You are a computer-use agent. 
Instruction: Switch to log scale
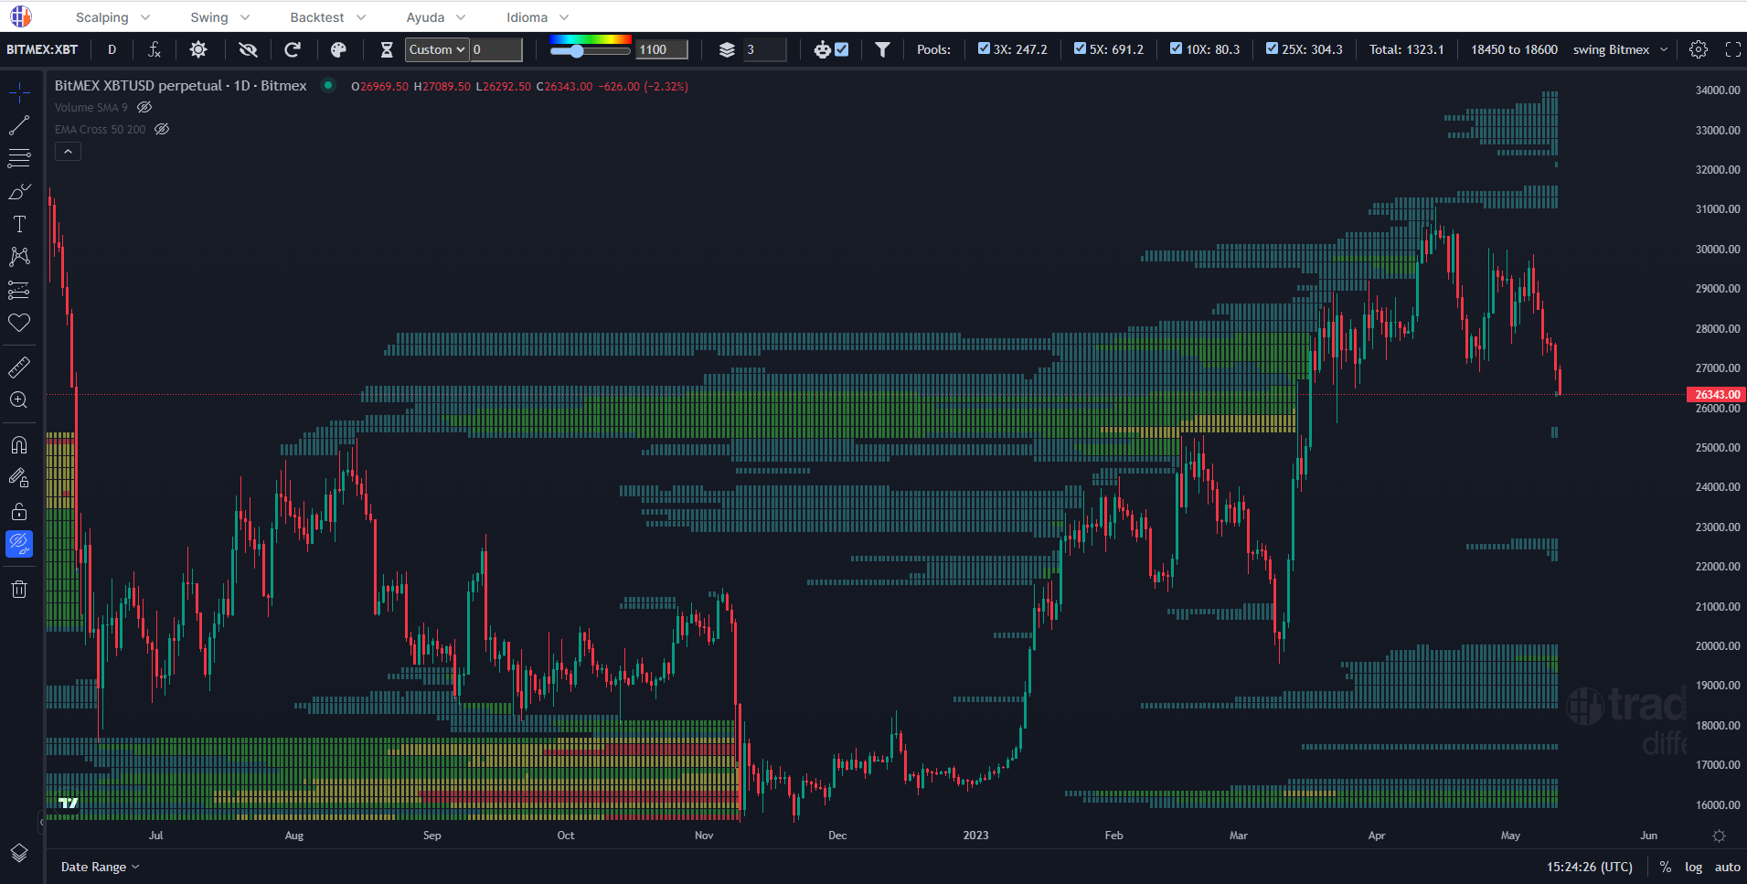click(1693, 867)
